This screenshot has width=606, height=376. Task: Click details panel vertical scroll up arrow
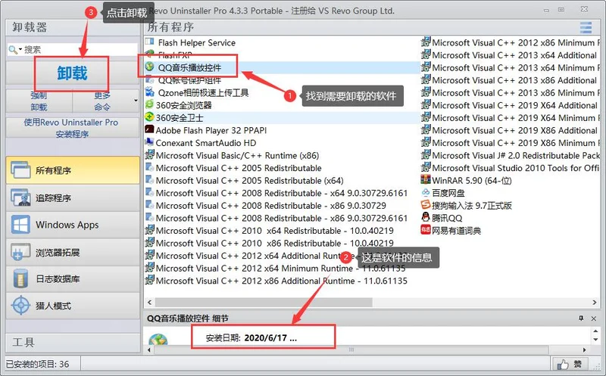point(595,331)
